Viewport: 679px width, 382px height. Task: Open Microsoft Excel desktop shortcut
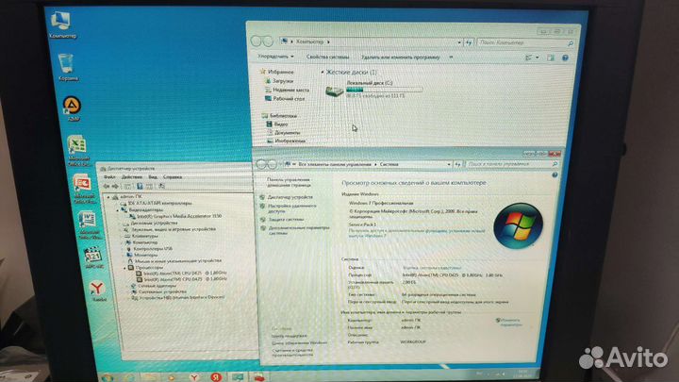[77, 150]
